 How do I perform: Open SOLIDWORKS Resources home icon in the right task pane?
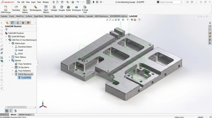pyautogui.click(x=210, y=23)
